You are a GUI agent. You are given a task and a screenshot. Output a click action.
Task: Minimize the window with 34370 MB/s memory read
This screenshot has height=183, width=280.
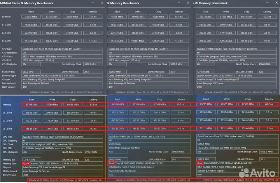(x=93, y=3)
